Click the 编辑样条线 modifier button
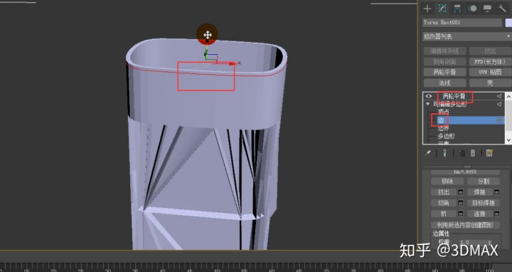Screen dimensions: 512x272 point(444,51)
